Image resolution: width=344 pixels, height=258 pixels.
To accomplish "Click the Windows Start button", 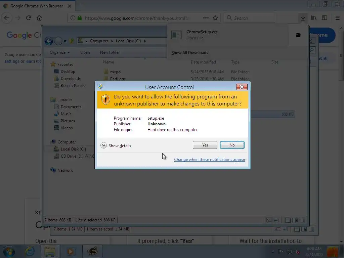I will point(9,251).
